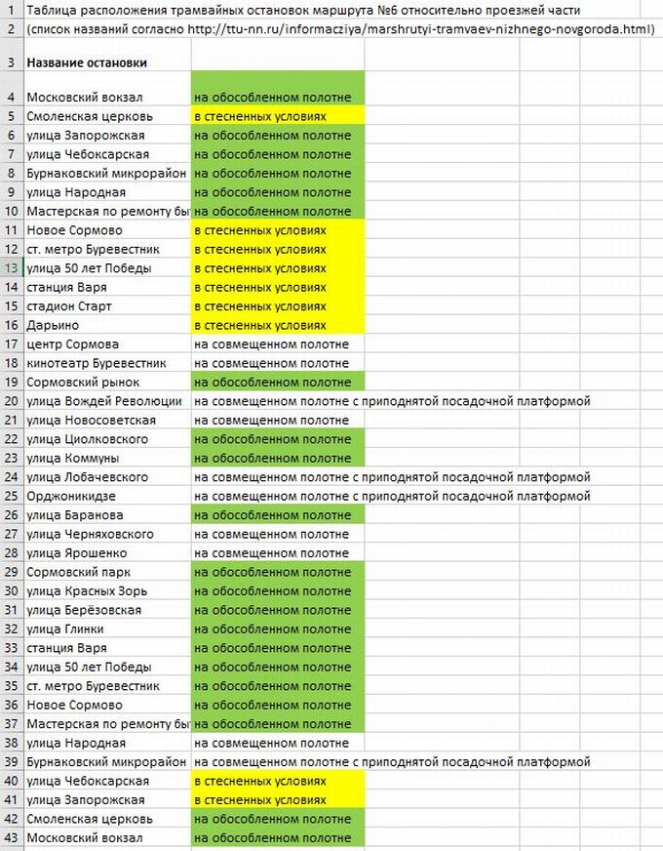Click green status cell for Сормовский рынок

(278, 383)
